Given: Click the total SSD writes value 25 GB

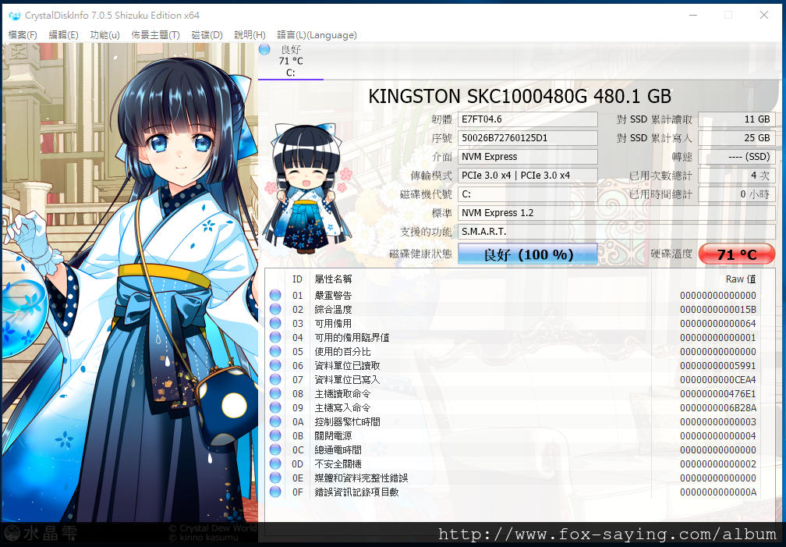Looking at the screenshot, I should click(x=736, y=138).
